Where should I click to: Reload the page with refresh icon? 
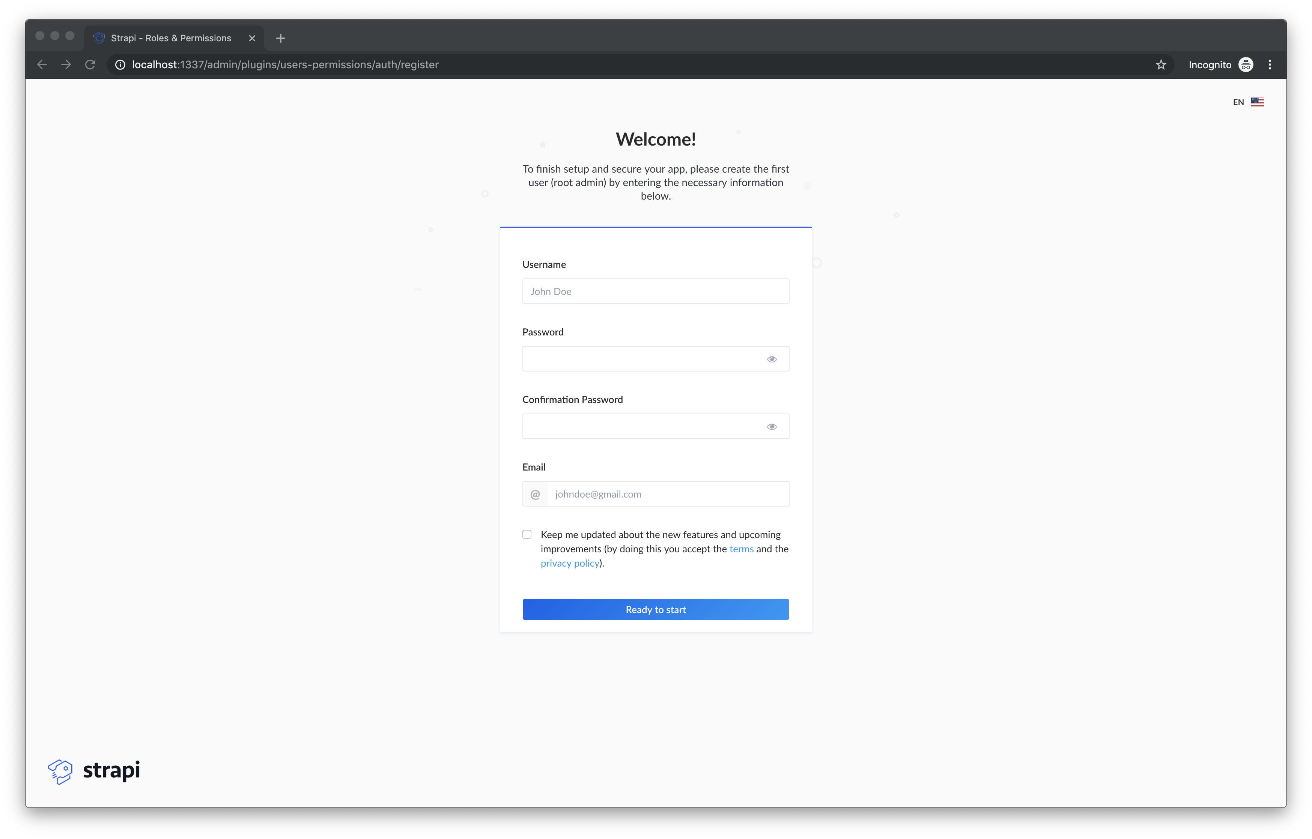point(90,65)
